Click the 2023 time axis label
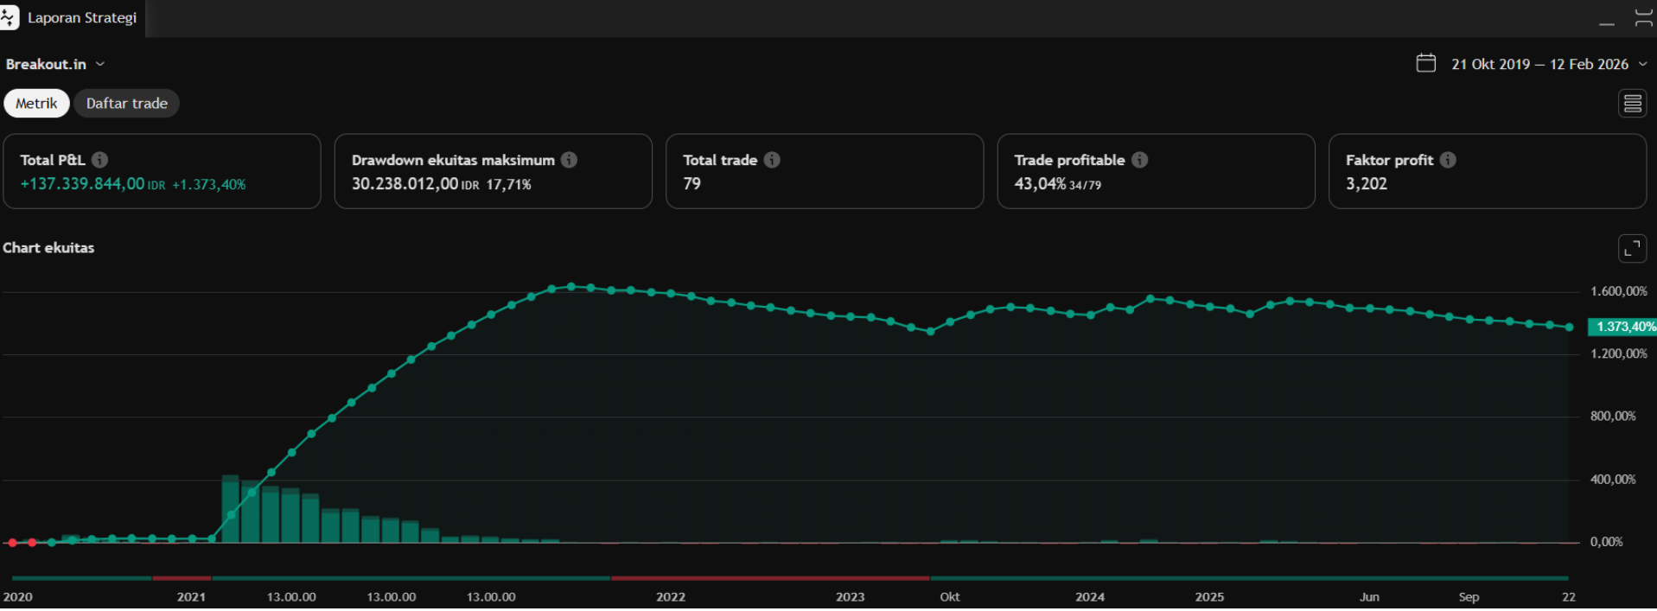Image resolution: width=1657 pixels, height=611 pixels. [851, 597]
